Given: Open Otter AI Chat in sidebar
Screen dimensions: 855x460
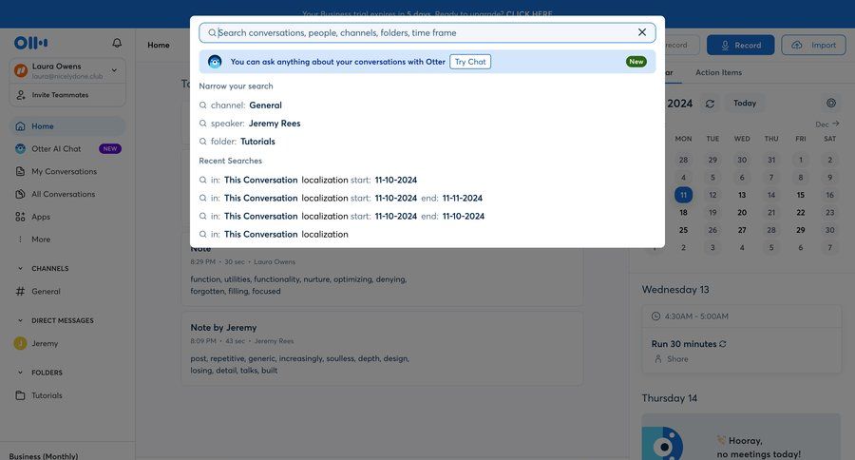Looking at the screenshot, I should 67,148.
